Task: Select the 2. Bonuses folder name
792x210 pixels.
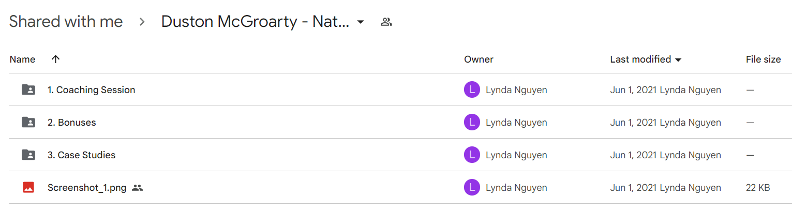Action: click(x=72, y=123)
